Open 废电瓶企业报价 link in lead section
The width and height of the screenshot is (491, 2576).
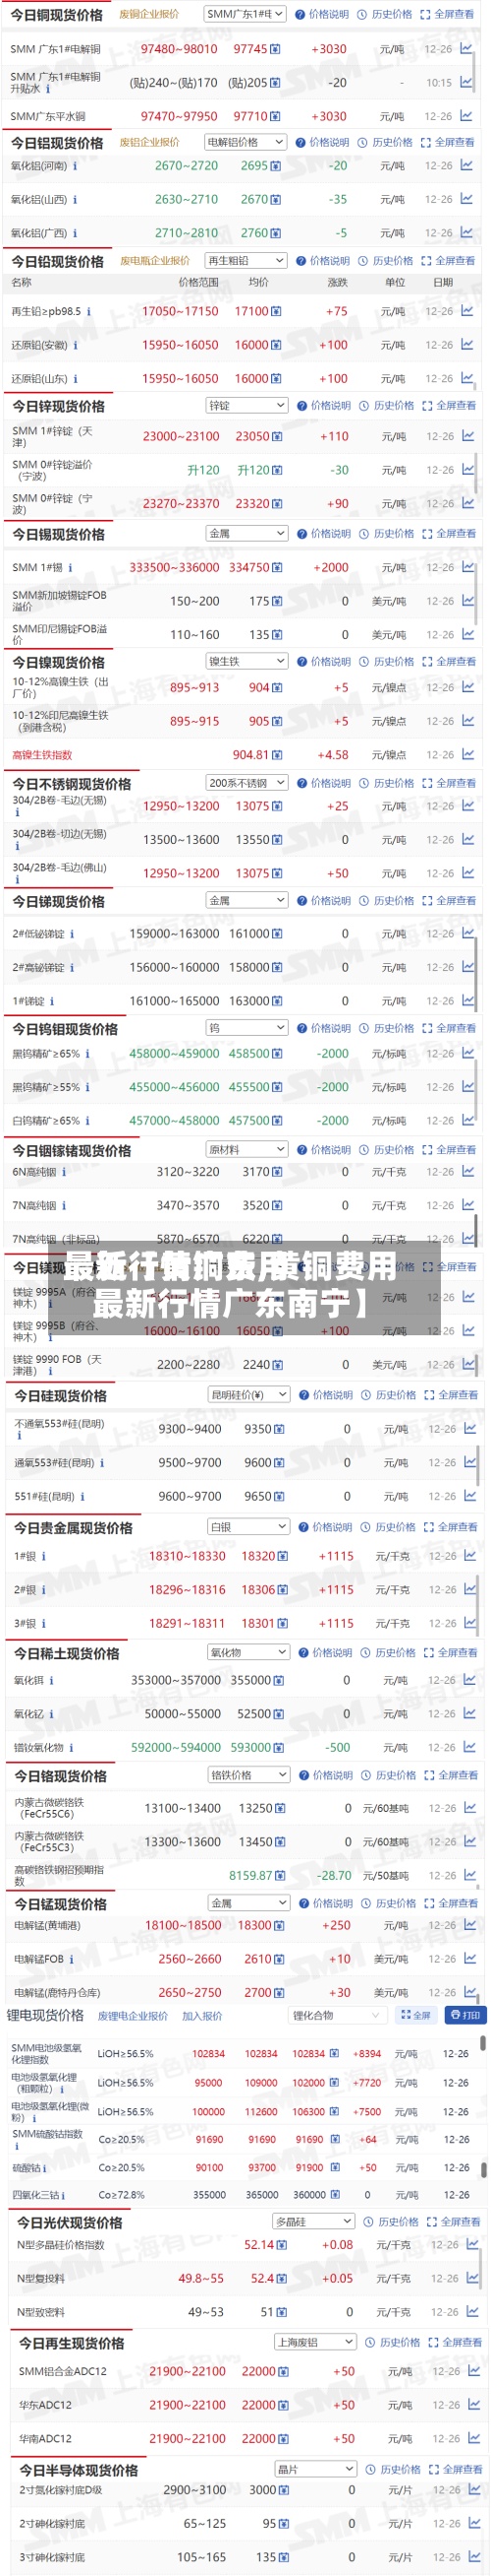point(155,261)
